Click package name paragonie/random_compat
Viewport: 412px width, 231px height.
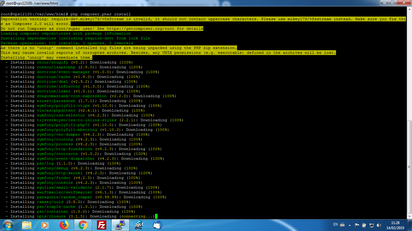[x=65, y=197]
